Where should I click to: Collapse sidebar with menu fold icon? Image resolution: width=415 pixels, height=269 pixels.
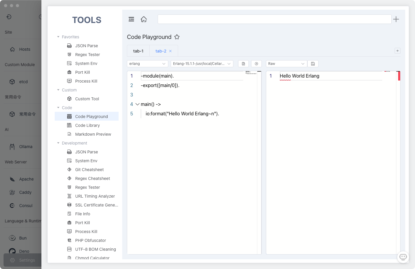click(x=131, y=19)
